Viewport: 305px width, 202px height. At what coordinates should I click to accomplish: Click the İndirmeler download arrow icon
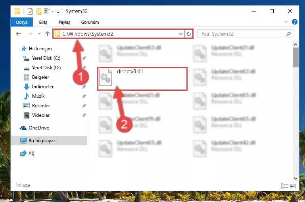27,87
